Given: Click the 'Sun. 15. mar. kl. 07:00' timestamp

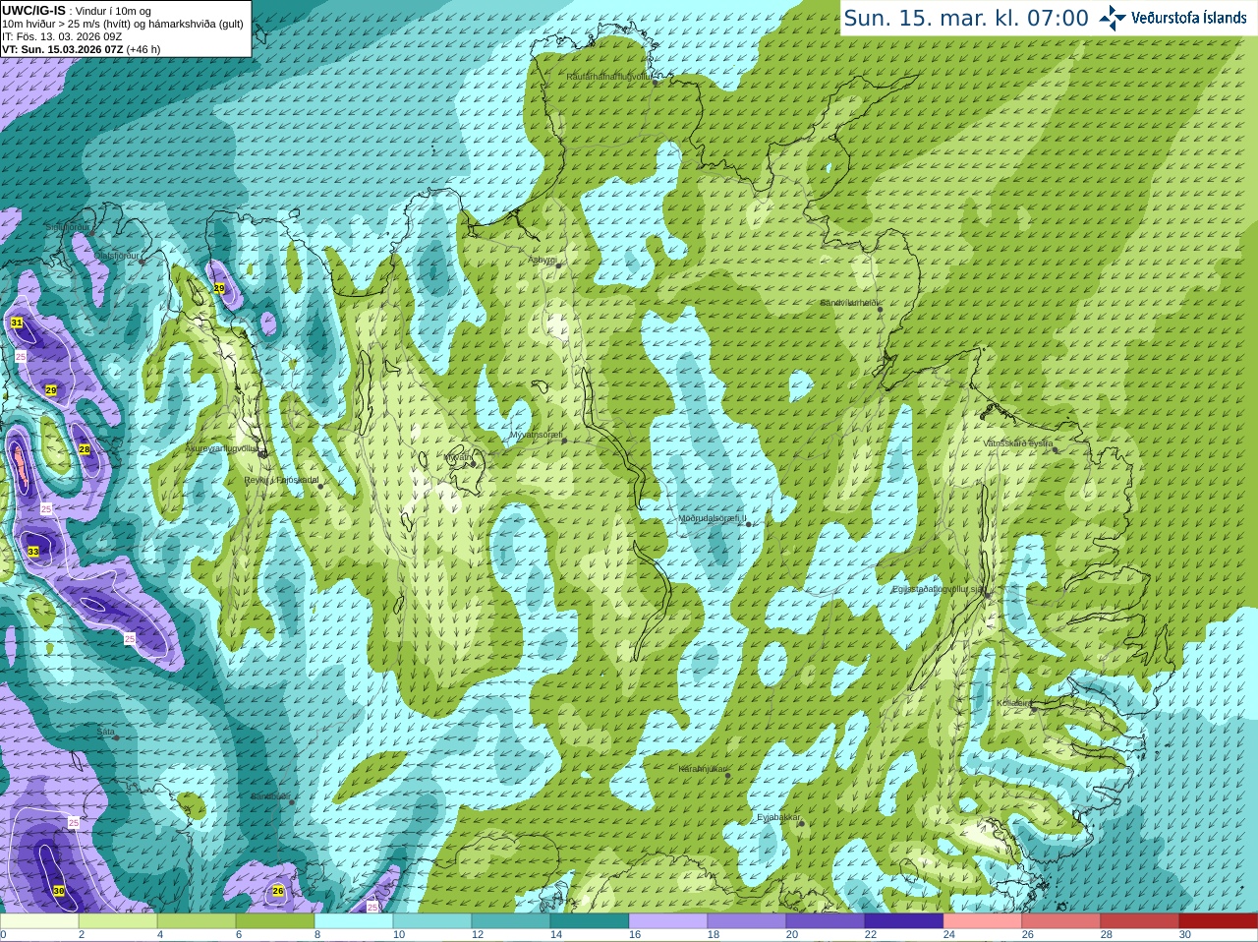Looking at the screenshot, I should click(966, 18).
